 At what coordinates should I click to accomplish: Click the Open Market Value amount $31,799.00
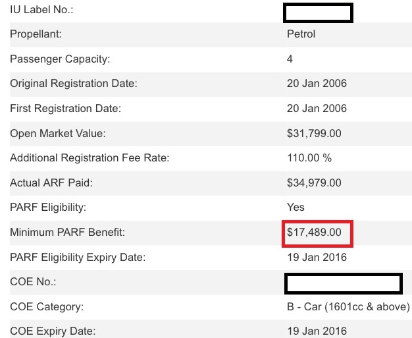click(x=314, y=133)
